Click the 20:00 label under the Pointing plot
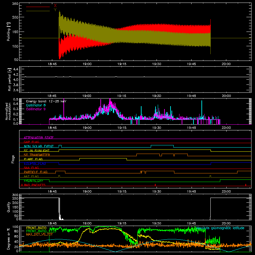The width and height of the screenshot is (255, 255). (226, 64)
